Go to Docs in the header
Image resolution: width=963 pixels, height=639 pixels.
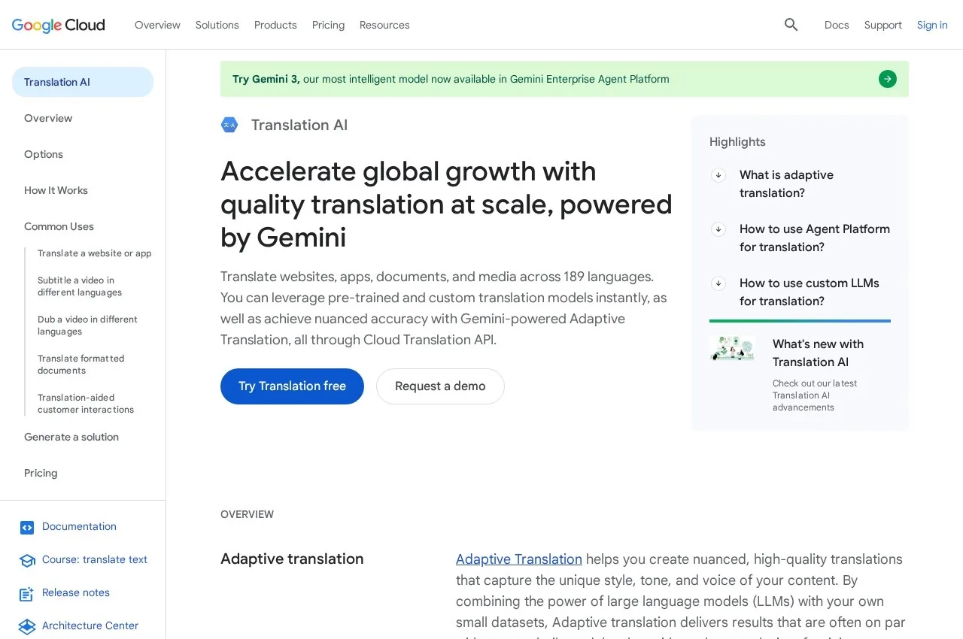837,25
